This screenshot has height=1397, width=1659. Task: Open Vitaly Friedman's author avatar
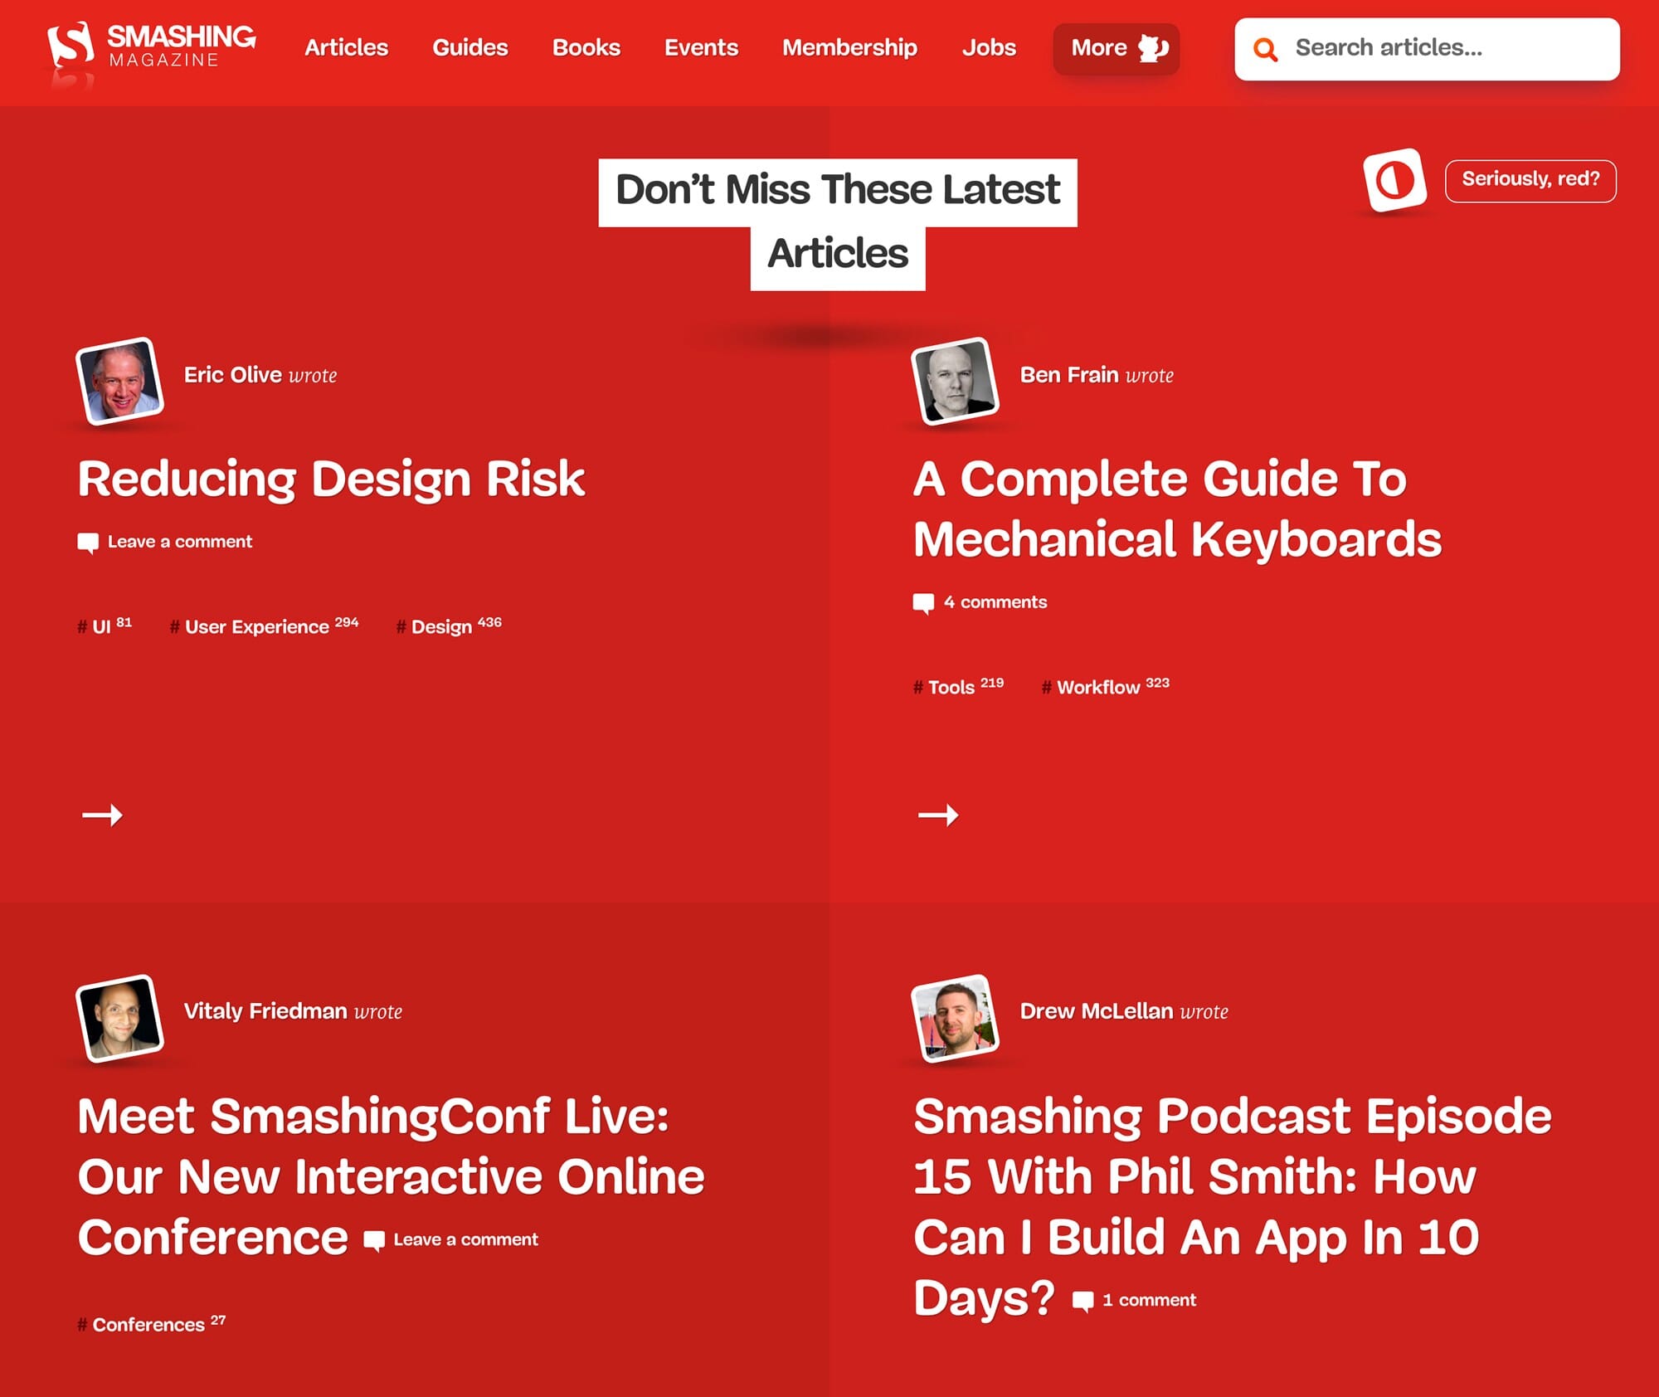coord(120,1018)
